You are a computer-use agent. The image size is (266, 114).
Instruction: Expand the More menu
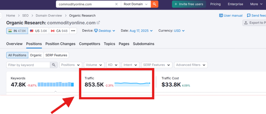(x=256, y=4)
